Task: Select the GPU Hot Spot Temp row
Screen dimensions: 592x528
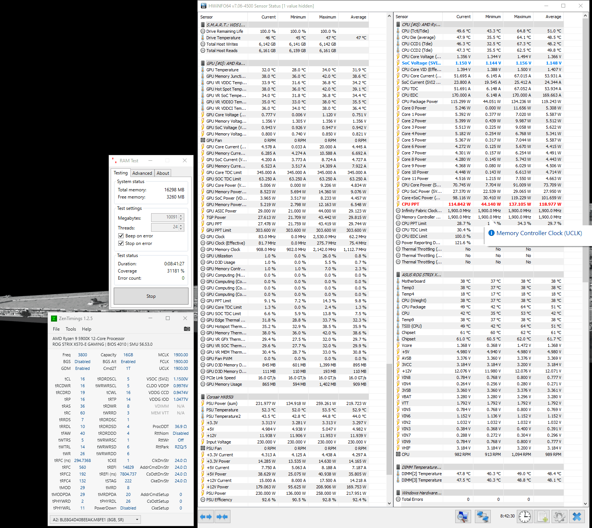Action: pyautogui.click(x=283, y=89)
